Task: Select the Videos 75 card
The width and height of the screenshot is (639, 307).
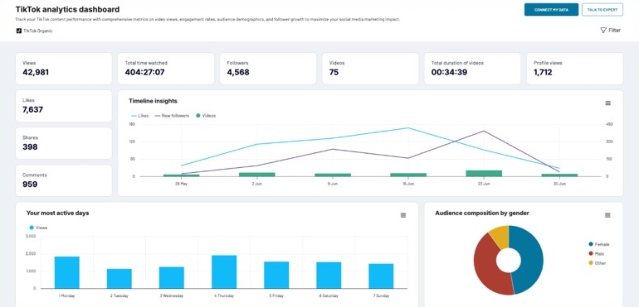Action: tap(370, 69)
